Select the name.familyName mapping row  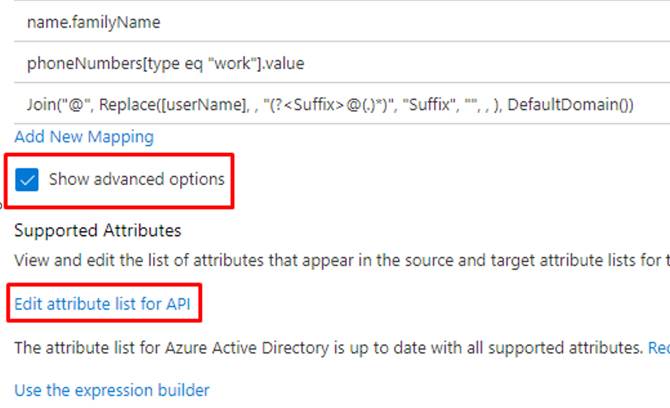point(342,22)
